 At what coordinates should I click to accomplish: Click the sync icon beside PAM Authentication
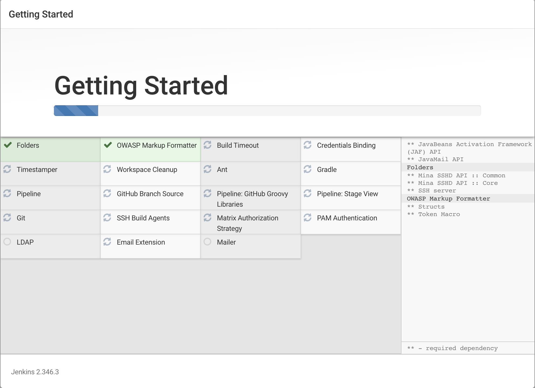click(307, 218)
